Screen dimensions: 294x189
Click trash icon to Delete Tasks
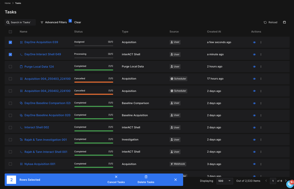tap(146, 177)
